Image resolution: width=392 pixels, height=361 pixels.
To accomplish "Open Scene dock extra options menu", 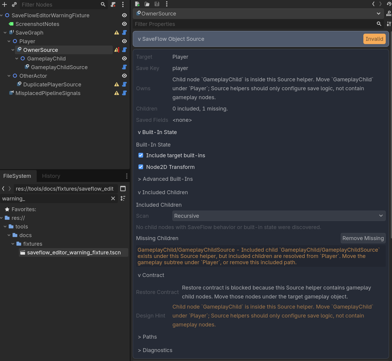I will click(123, 4).
